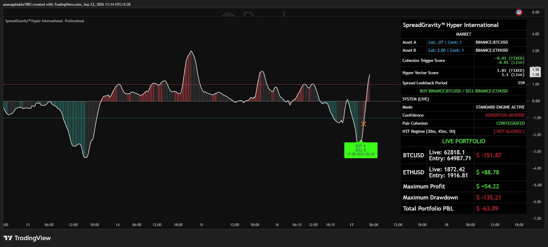The image size is (548, 247).
Task: Select the COINTEGRATED status
Action: 510,123
